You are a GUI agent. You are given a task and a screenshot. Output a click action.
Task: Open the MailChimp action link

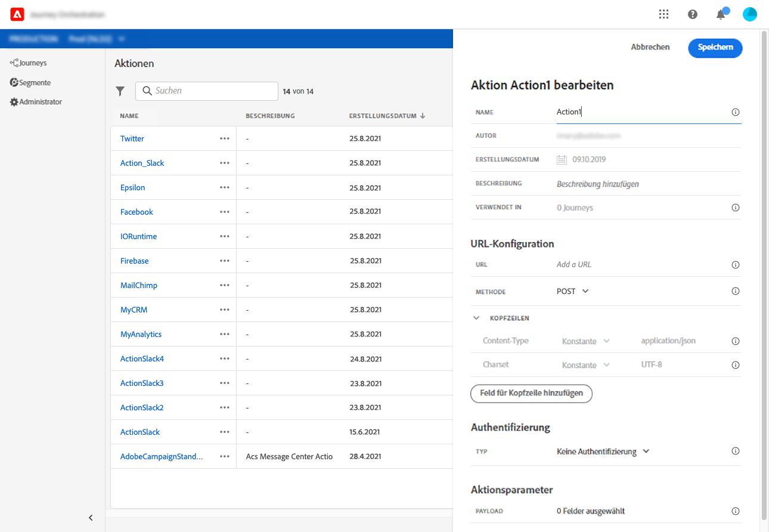(x=139, y=285)
